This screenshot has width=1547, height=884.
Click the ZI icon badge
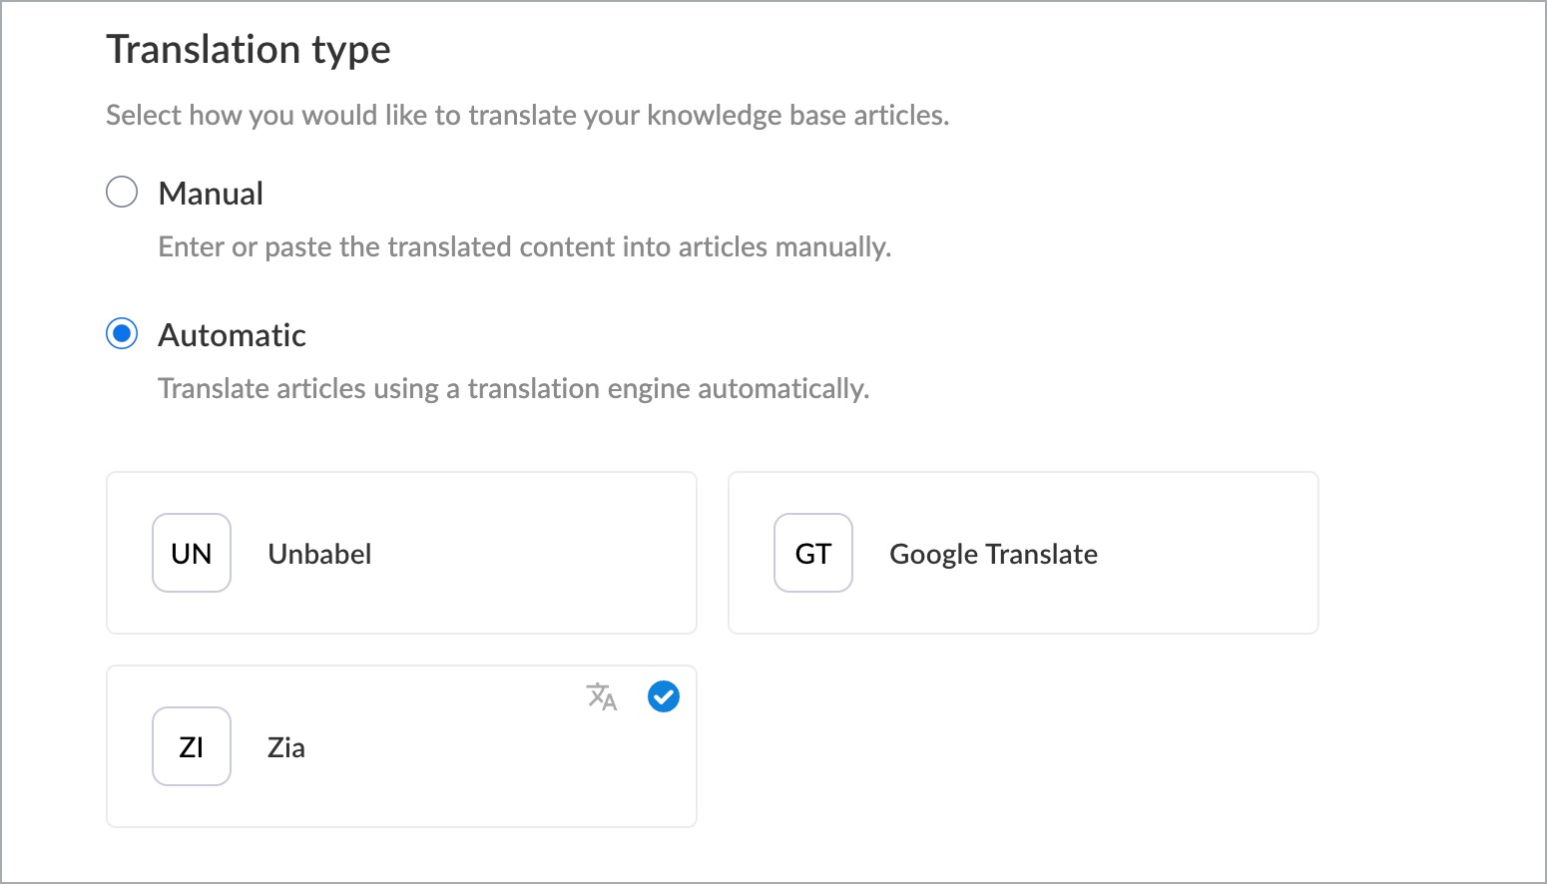click(192, 746)
